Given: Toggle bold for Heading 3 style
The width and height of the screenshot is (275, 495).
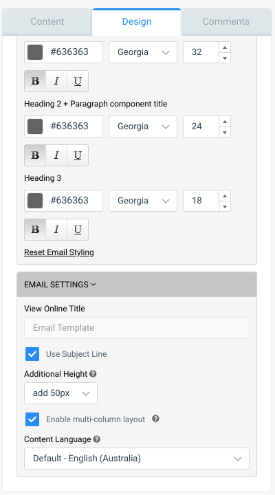Looking at the screenshot, I should (x=35, y=230).
